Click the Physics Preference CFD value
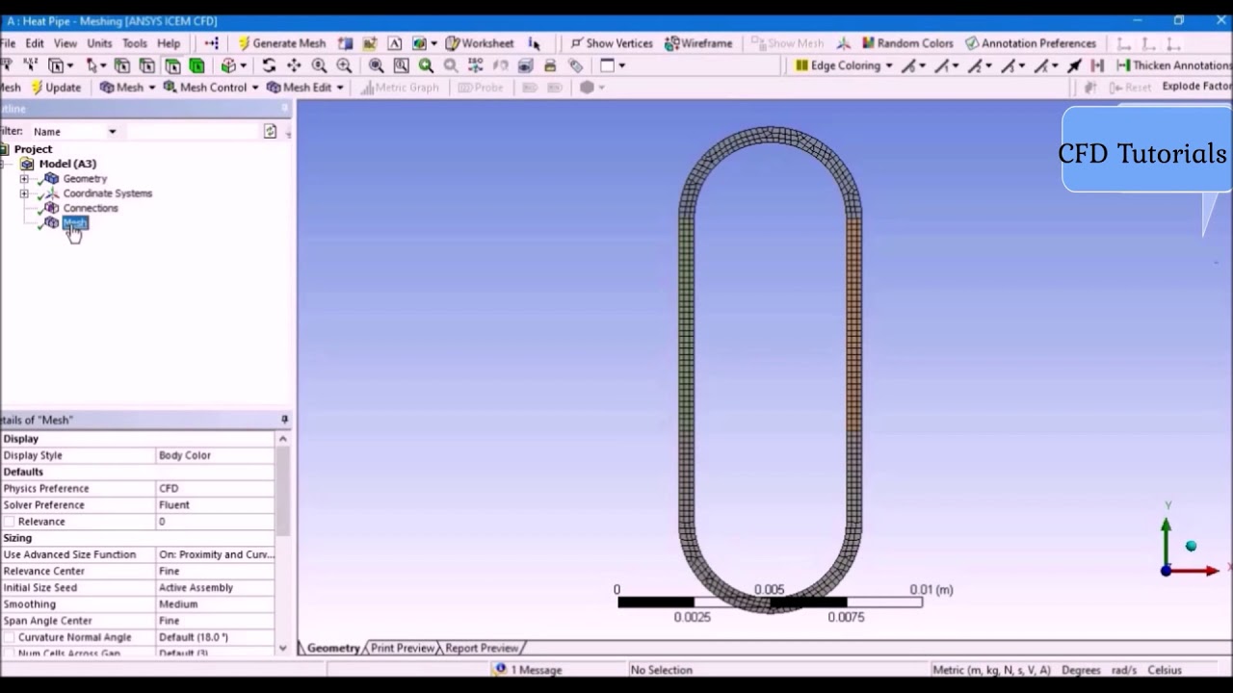The height and width of the screenshot is (693, 1233). tap(215, 488)
